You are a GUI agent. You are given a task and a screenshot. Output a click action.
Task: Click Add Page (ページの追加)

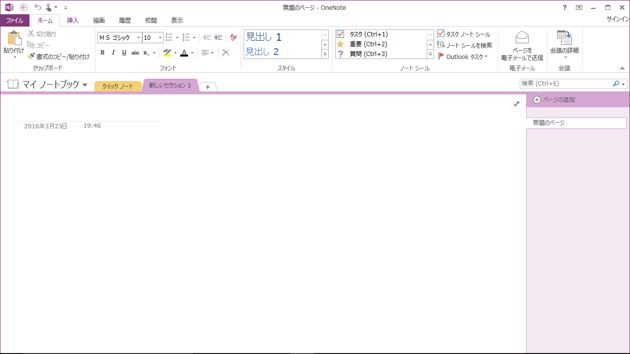[x=554, y=100]
